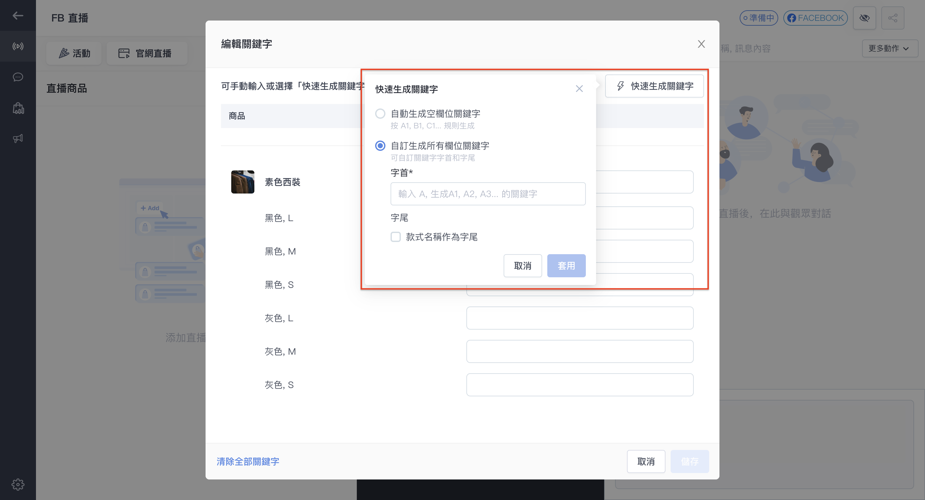Click the keyword field for 灰色, S

point(579,385)
